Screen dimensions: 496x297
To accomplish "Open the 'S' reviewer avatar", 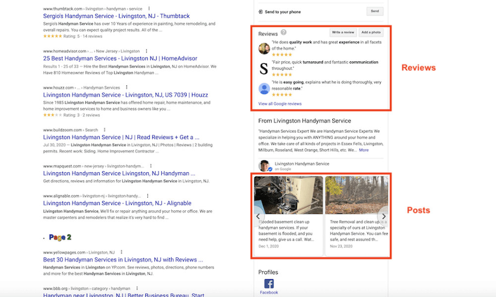I will click(x=264, y=68).
